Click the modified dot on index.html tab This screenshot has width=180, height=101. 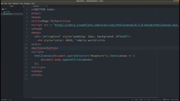point(47,6)
